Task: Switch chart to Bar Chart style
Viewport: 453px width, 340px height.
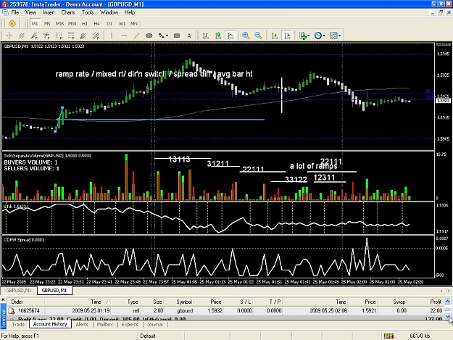Action: click(205, 36)
